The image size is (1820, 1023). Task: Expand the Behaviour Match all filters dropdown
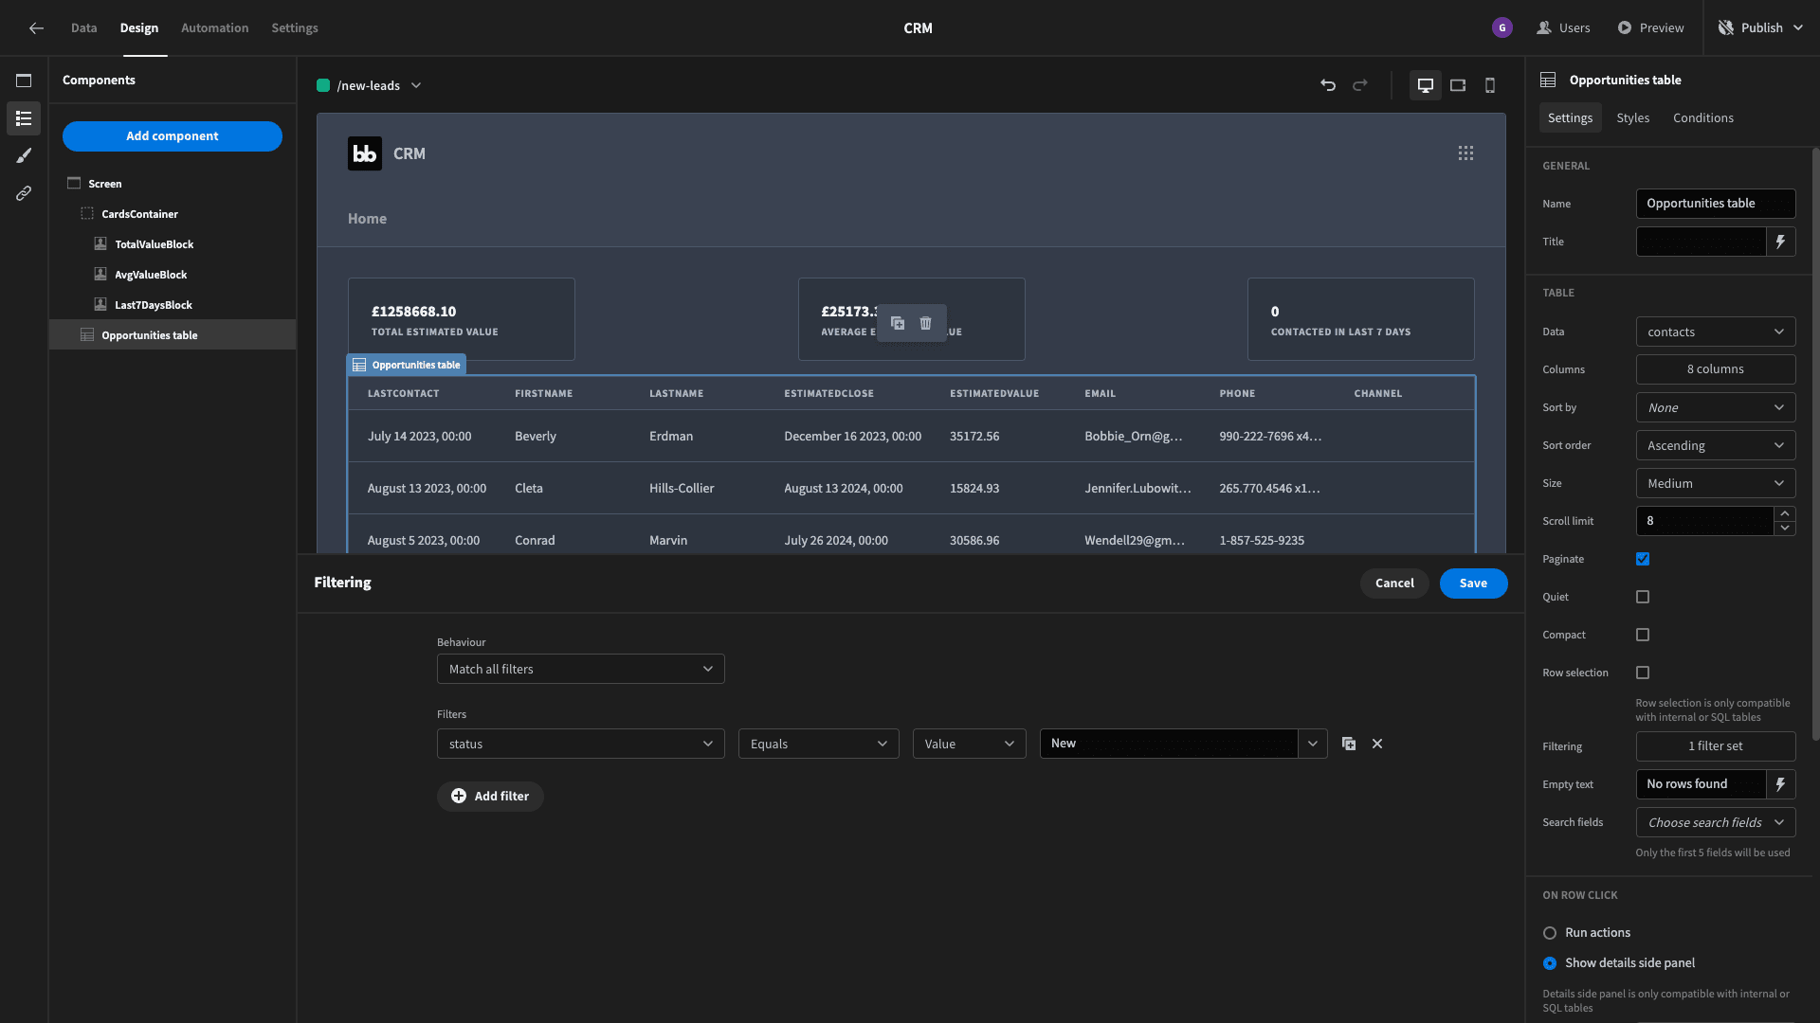[581, 669]
